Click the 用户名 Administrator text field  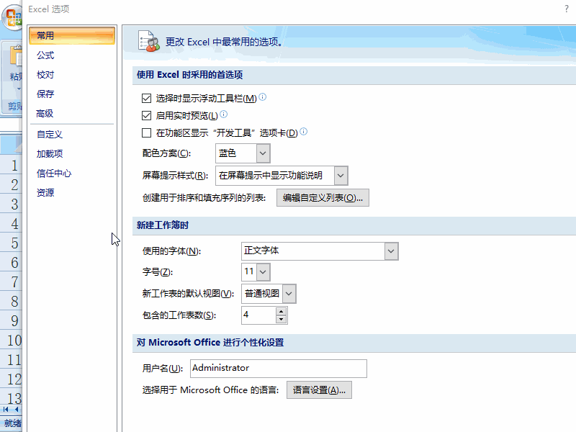[279, 369]
